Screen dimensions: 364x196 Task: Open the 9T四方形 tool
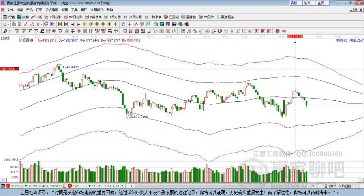[133, 17]
